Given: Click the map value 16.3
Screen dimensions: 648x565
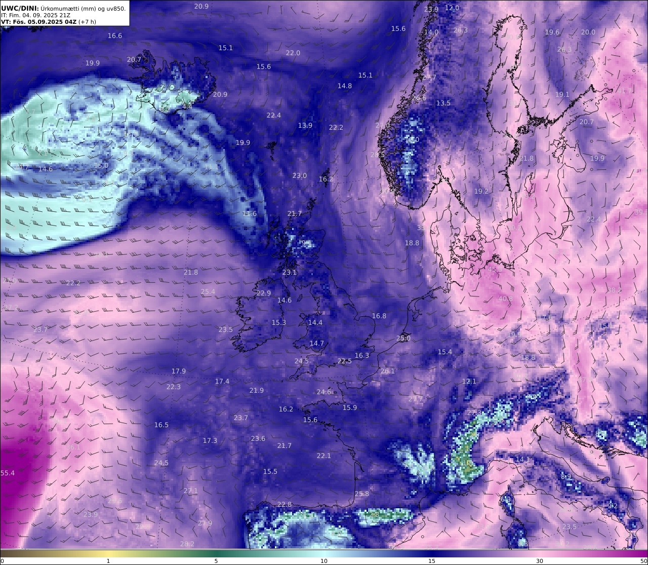Looking at the screenshot, I should (x=362, y=356).
